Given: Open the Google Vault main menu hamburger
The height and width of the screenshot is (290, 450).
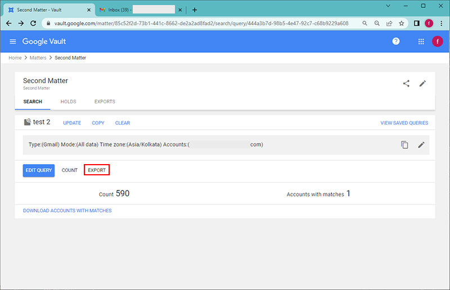Looking at the screenshot, I should pos(12,42).
